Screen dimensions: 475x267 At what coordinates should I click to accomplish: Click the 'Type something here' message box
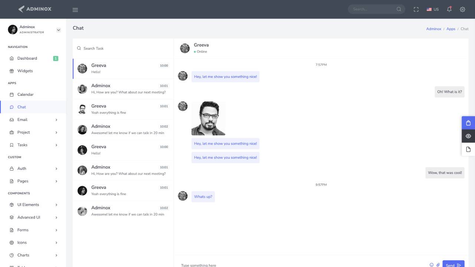coord(302,265)
